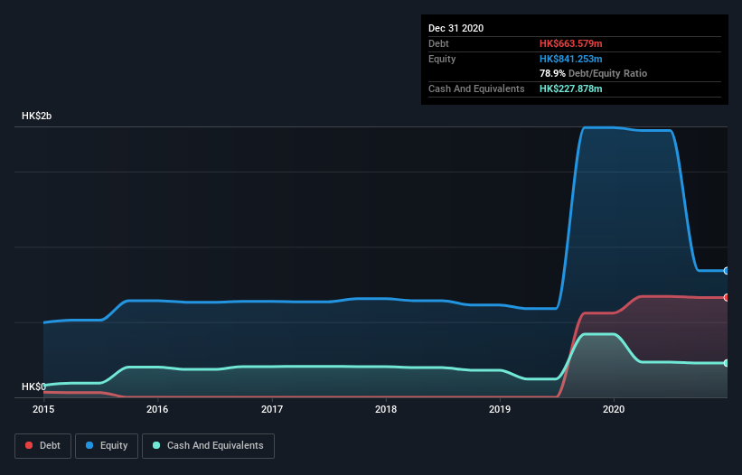
Task: Click the HK$0 y-axis label
Action: [33, 387]
